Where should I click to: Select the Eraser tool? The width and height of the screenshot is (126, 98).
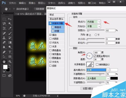[x=4, y=42]
